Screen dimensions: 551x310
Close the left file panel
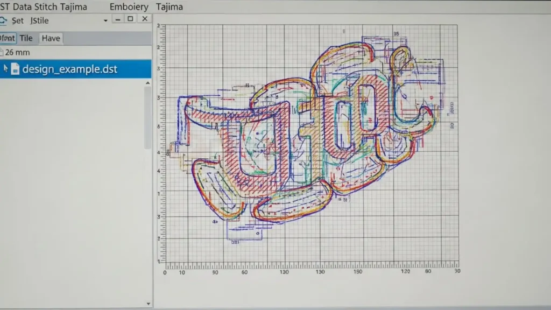pyautogui.click(x=144, y=19)
